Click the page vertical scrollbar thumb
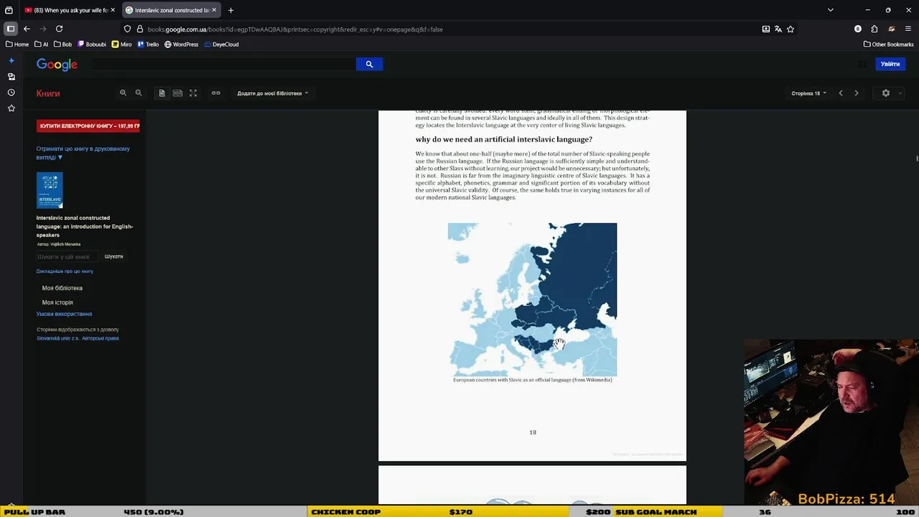The height and width of the screenshot is (517, 919). (x=917, y=159)
